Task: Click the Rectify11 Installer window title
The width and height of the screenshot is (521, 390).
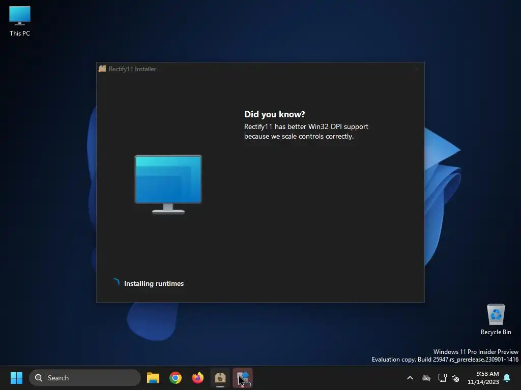Action: tap(132, 69)
